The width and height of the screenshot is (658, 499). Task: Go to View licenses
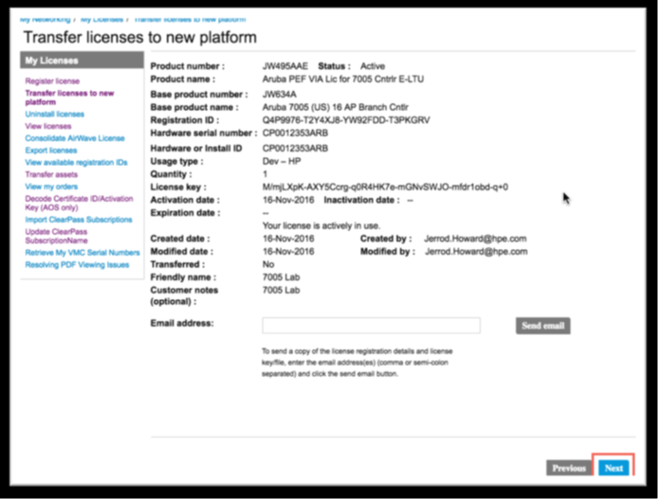47,127
